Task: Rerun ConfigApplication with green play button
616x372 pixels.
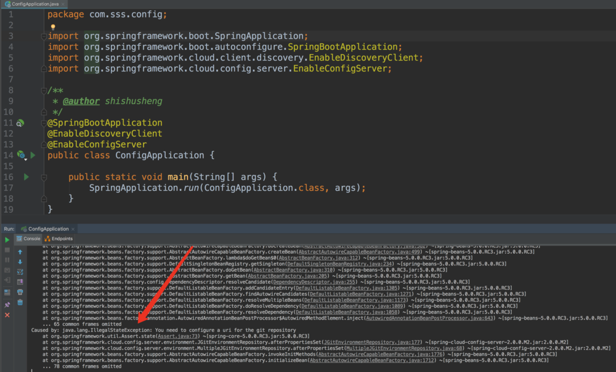Action: click(7, 240)
